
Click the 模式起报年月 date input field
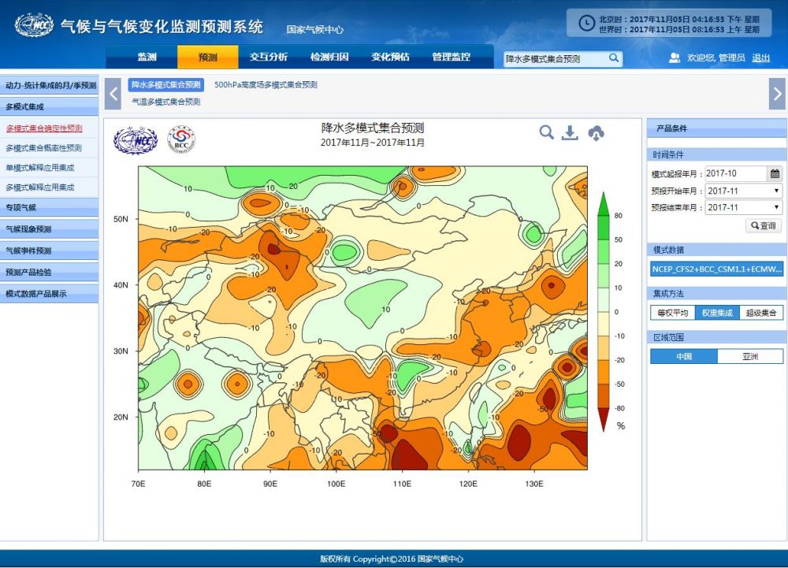coord(734,173)
